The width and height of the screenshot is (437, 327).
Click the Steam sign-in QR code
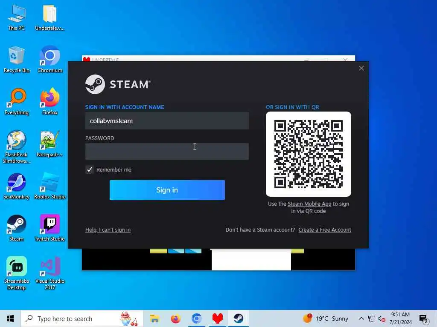click(309, 154)
